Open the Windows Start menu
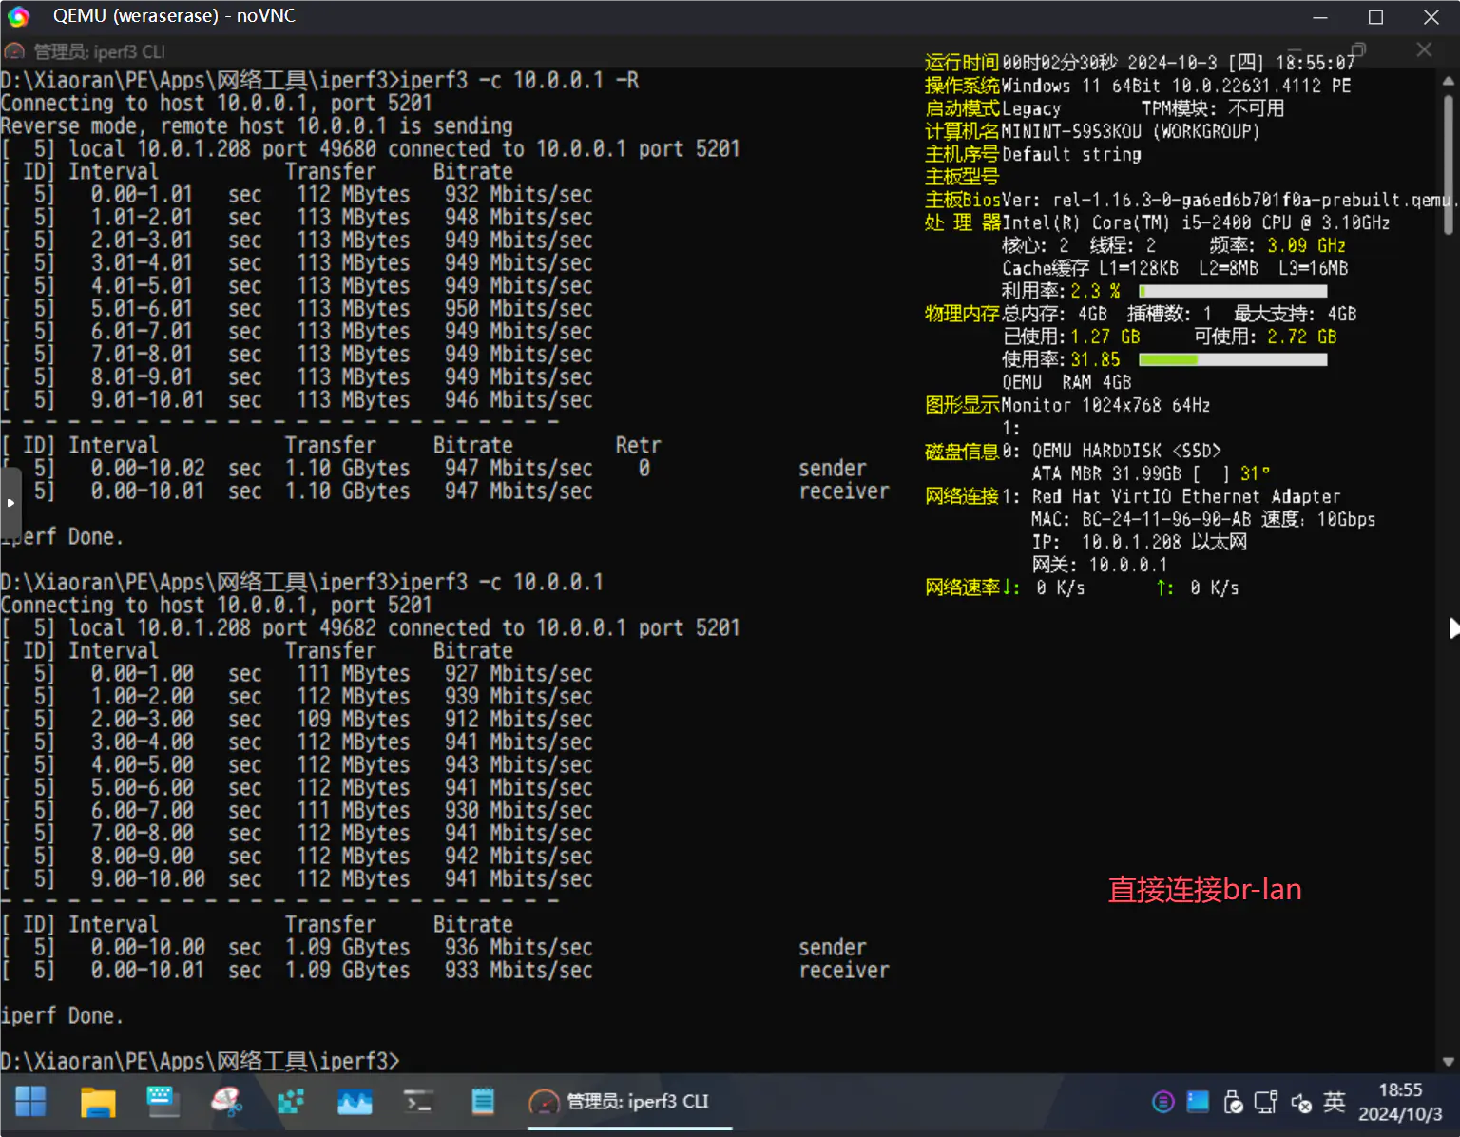This screenshot has height=1137, width=1460. tap(30, 1102)
